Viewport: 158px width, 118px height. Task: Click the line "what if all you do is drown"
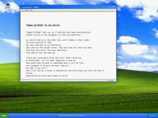click(65, 71)
